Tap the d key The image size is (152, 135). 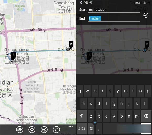(x=99, y=103)
